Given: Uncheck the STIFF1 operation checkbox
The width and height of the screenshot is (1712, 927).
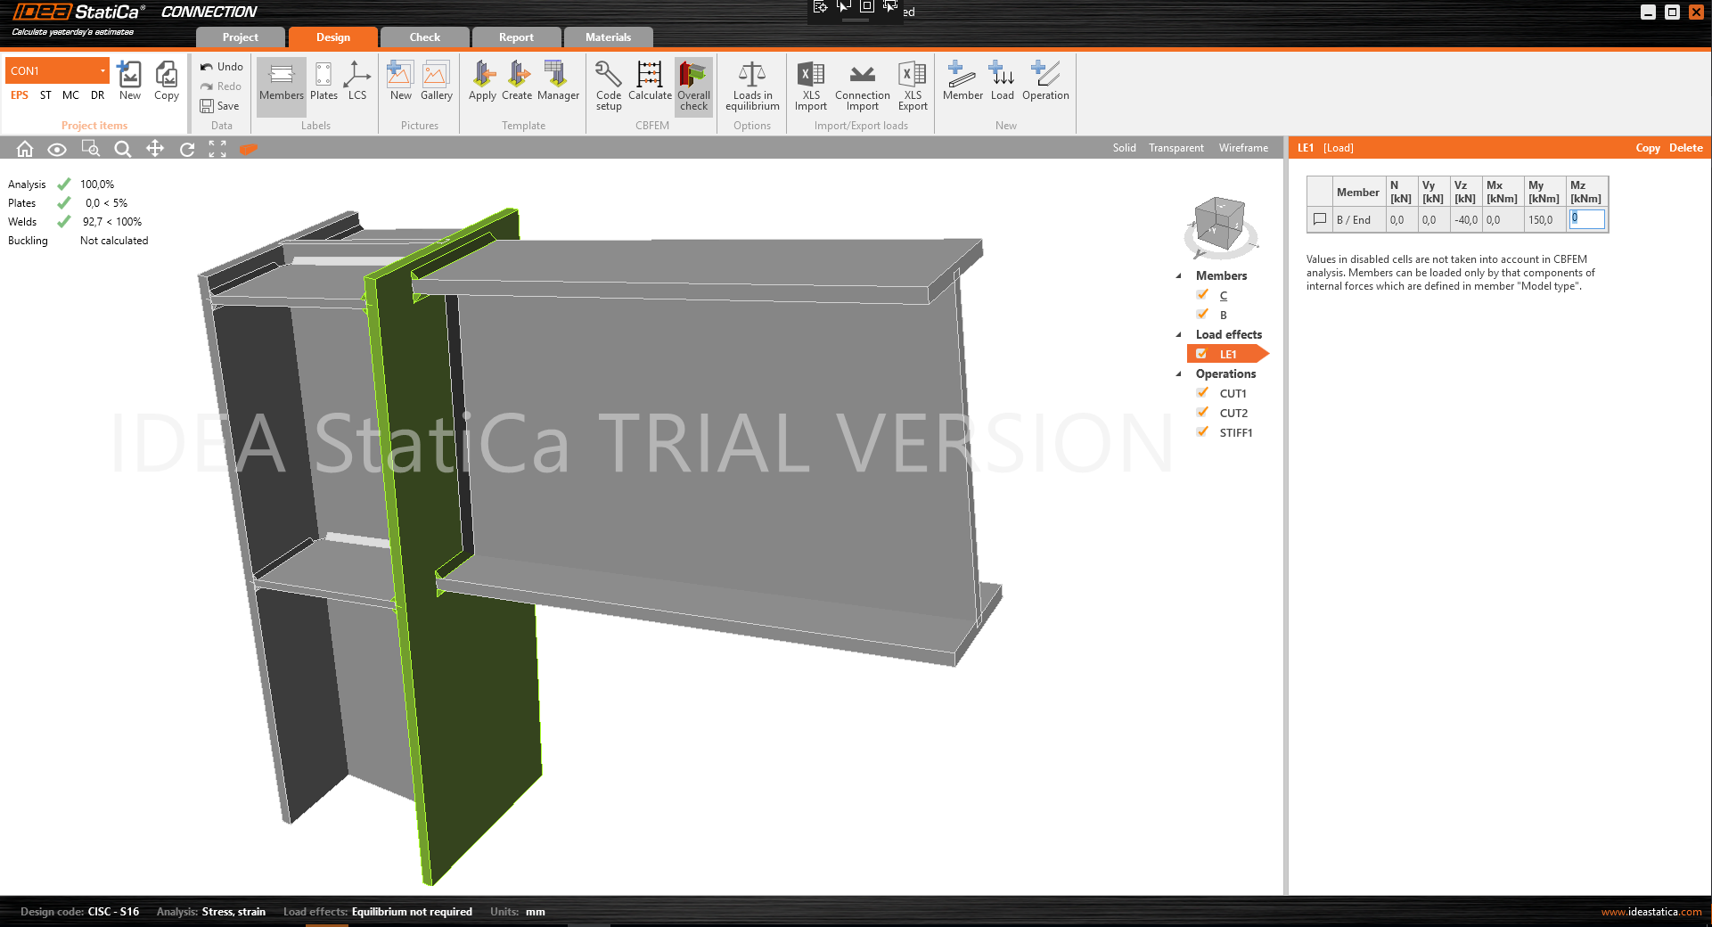Looking at the screenshot, I should [x=1202, y=432].
